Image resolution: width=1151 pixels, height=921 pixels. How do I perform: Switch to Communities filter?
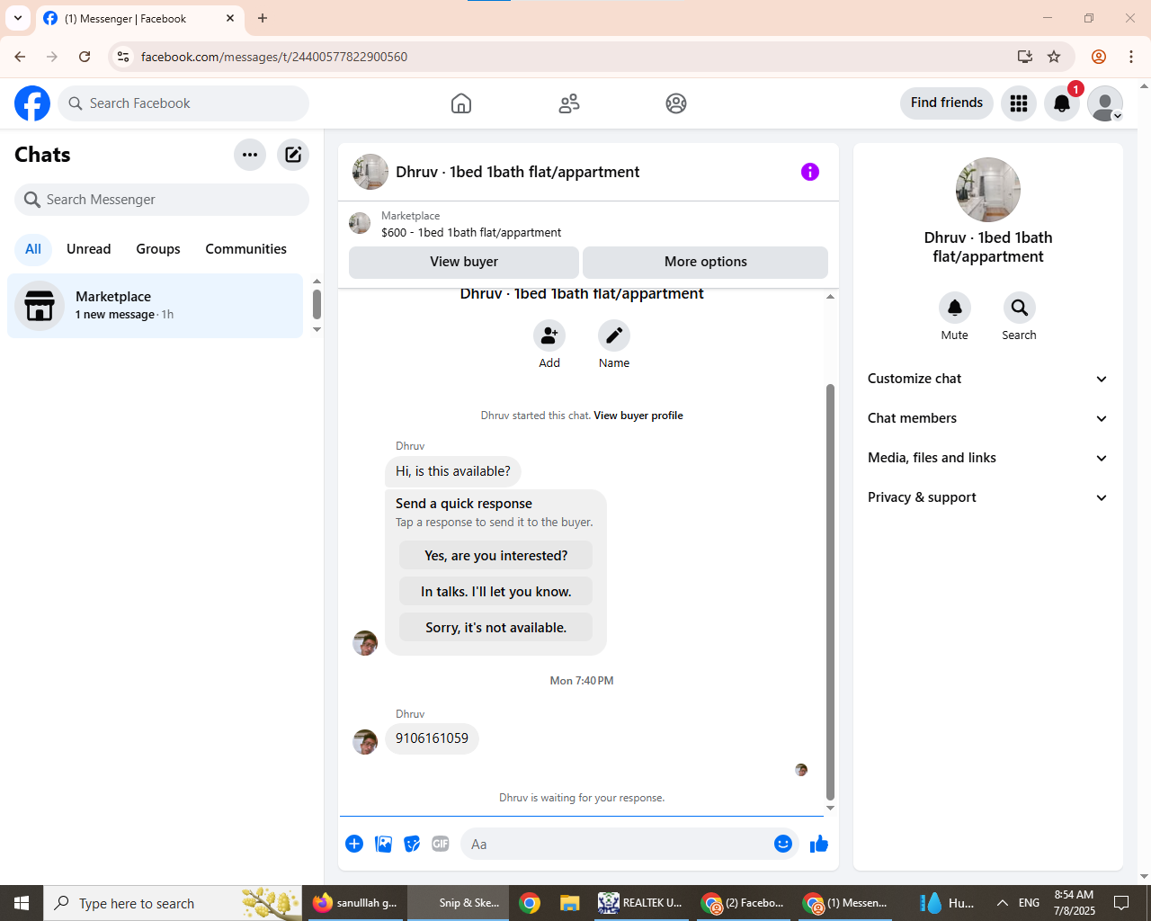[x=246, y=249]
